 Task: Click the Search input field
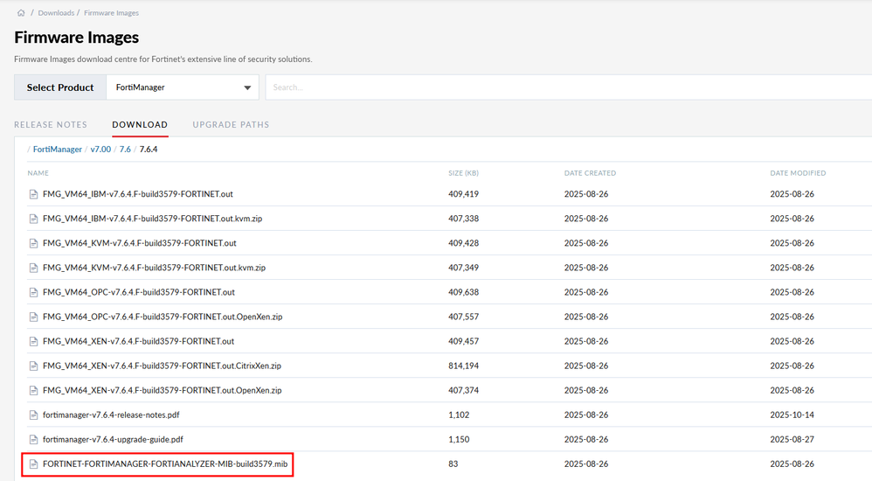(x=568, y=87)
